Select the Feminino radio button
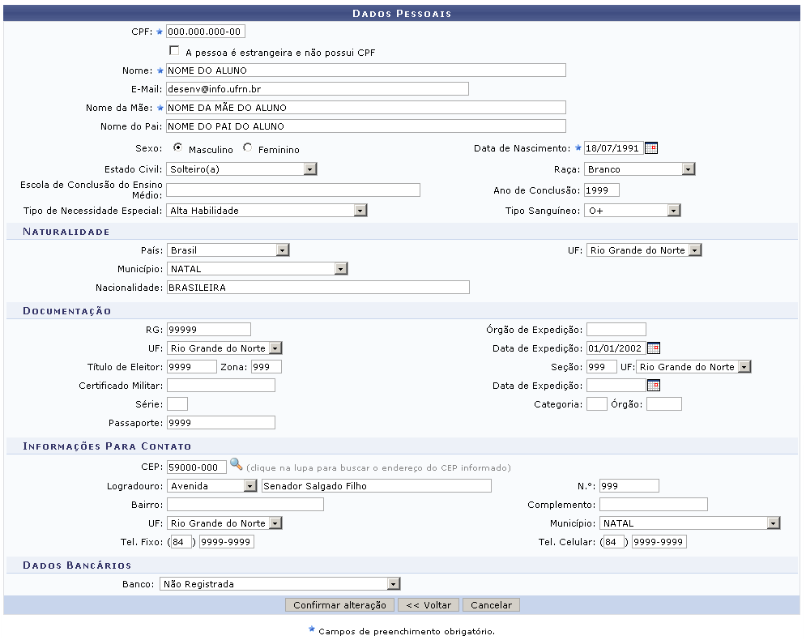 [247, 148]
